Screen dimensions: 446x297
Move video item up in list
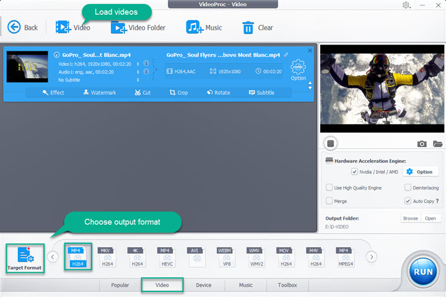tap(310, 83)
